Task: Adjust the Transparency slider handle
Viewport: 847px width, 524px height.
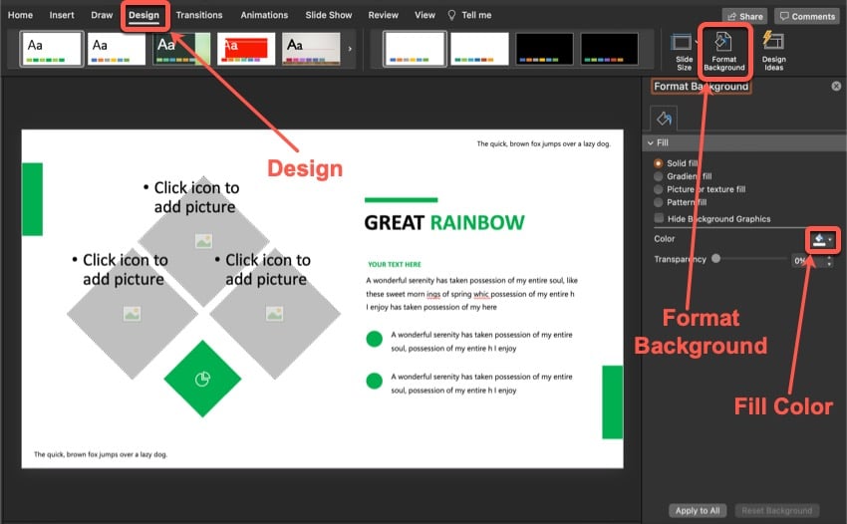Action: (715, 259)
